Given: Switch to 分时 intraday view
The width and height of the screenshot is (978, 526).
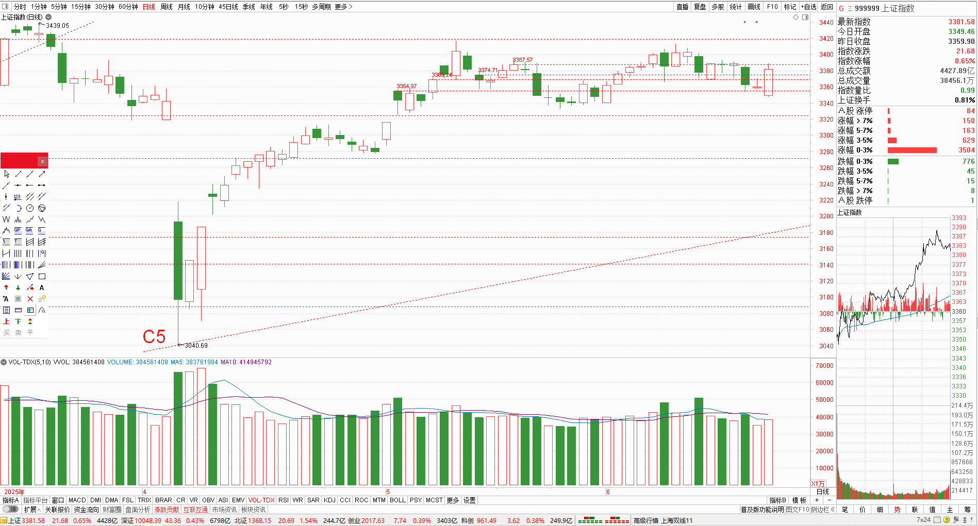Looking at the screenshot, I should (x=20, y=7).
